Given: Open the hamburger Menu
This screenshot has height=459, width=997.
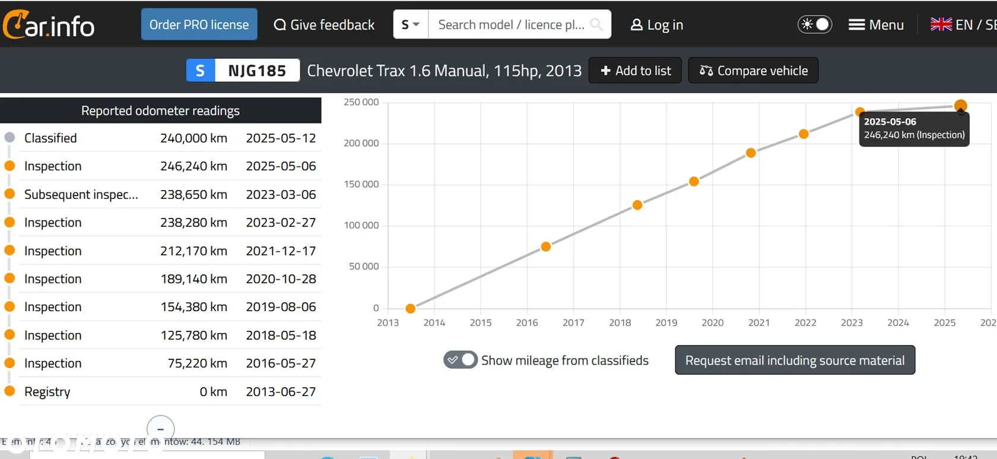Looking at the screenshot, I should coord(877,25).
